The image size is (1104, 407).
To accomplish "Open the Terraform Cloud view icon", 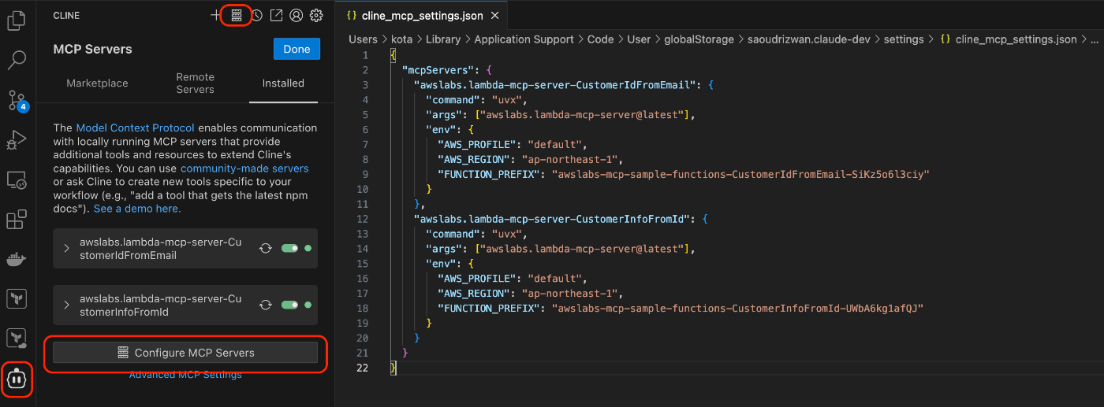I will coord(17,339).
